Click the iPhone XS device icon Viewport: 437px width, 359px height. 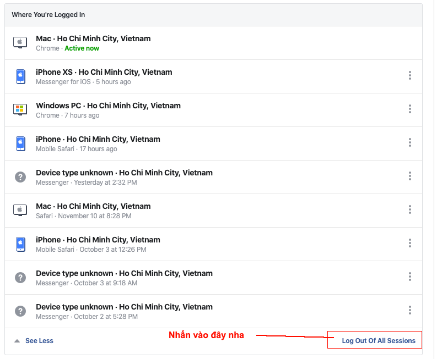[x=20, y=76]
